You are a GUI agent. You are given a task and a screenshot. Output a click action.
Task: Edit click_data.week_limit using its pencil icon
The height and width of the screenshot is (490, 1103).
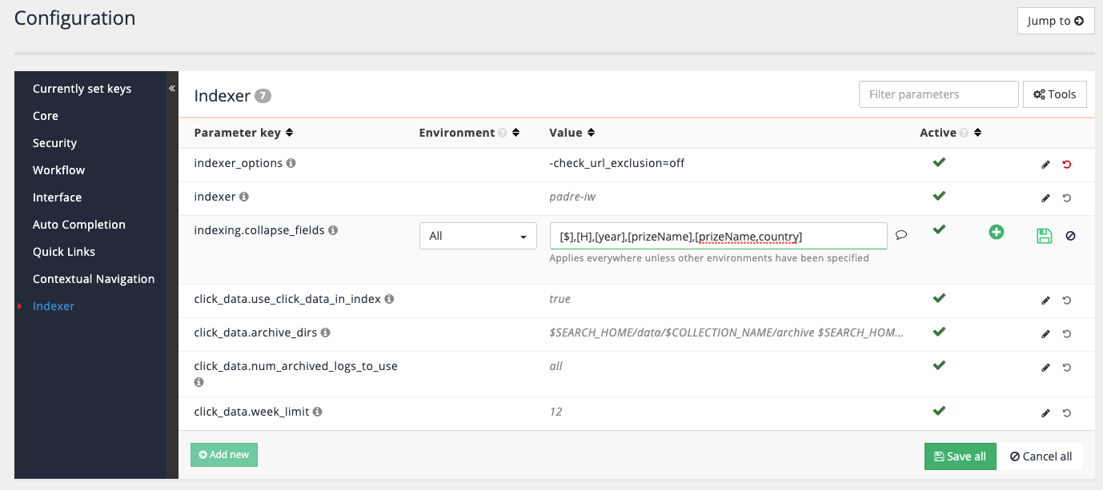click(1045, 412)
